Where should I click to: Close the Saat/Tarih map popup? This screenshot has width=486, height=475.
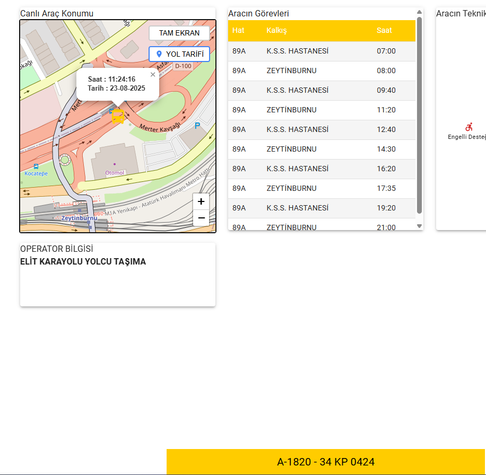point(153,75)
